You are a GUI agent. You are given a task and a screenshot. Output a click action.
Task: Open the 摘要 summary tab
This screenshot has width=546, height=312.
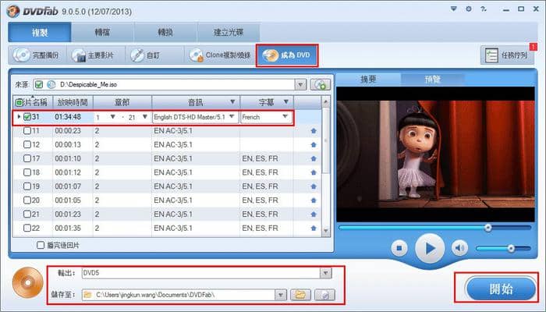[x=368, y=80]
